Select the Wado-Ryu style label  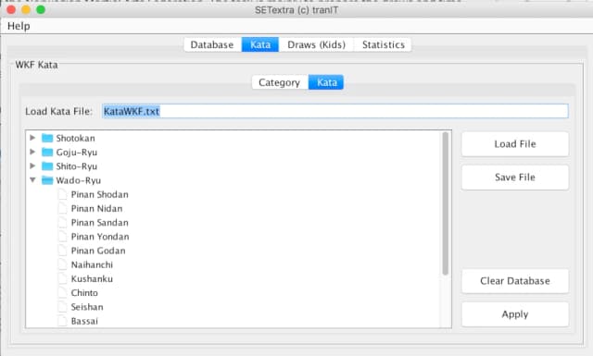78,180
